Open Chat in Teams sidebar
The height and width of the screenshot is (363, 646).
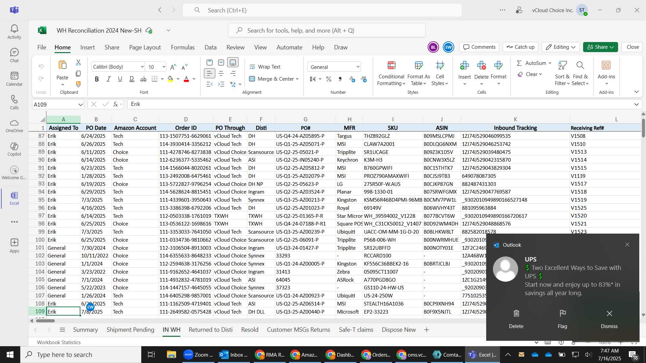[14, 55]
